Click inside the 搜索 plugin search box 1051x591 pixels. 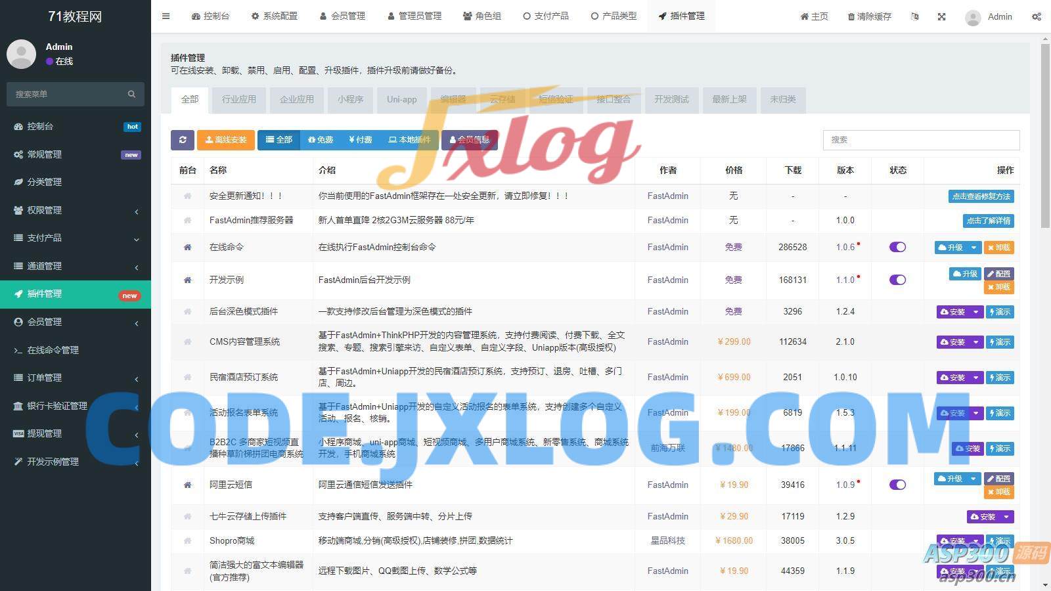920,140
